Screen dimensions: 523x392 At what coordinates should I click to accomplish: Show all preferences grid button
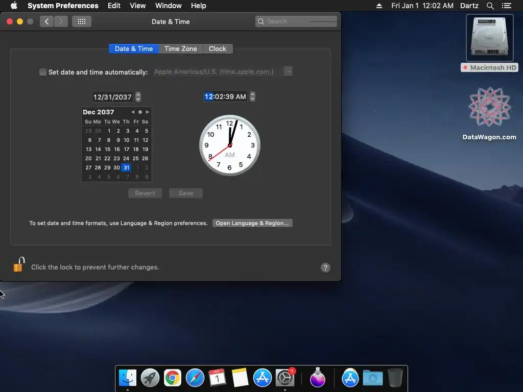coord(82,21)
